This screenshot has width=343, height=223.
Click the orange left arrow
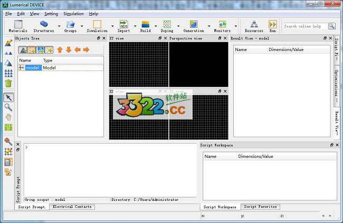click(78, 50)
